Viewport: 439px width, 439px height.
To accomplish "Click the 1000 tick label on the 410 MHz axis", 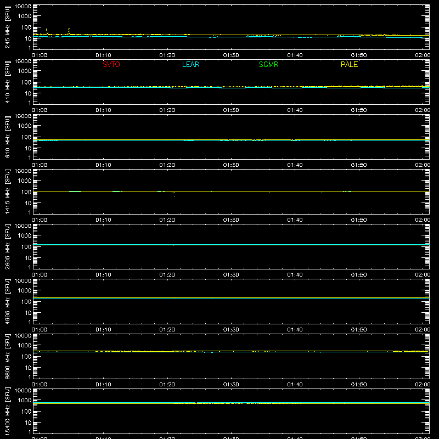I will tap(25, 71).
